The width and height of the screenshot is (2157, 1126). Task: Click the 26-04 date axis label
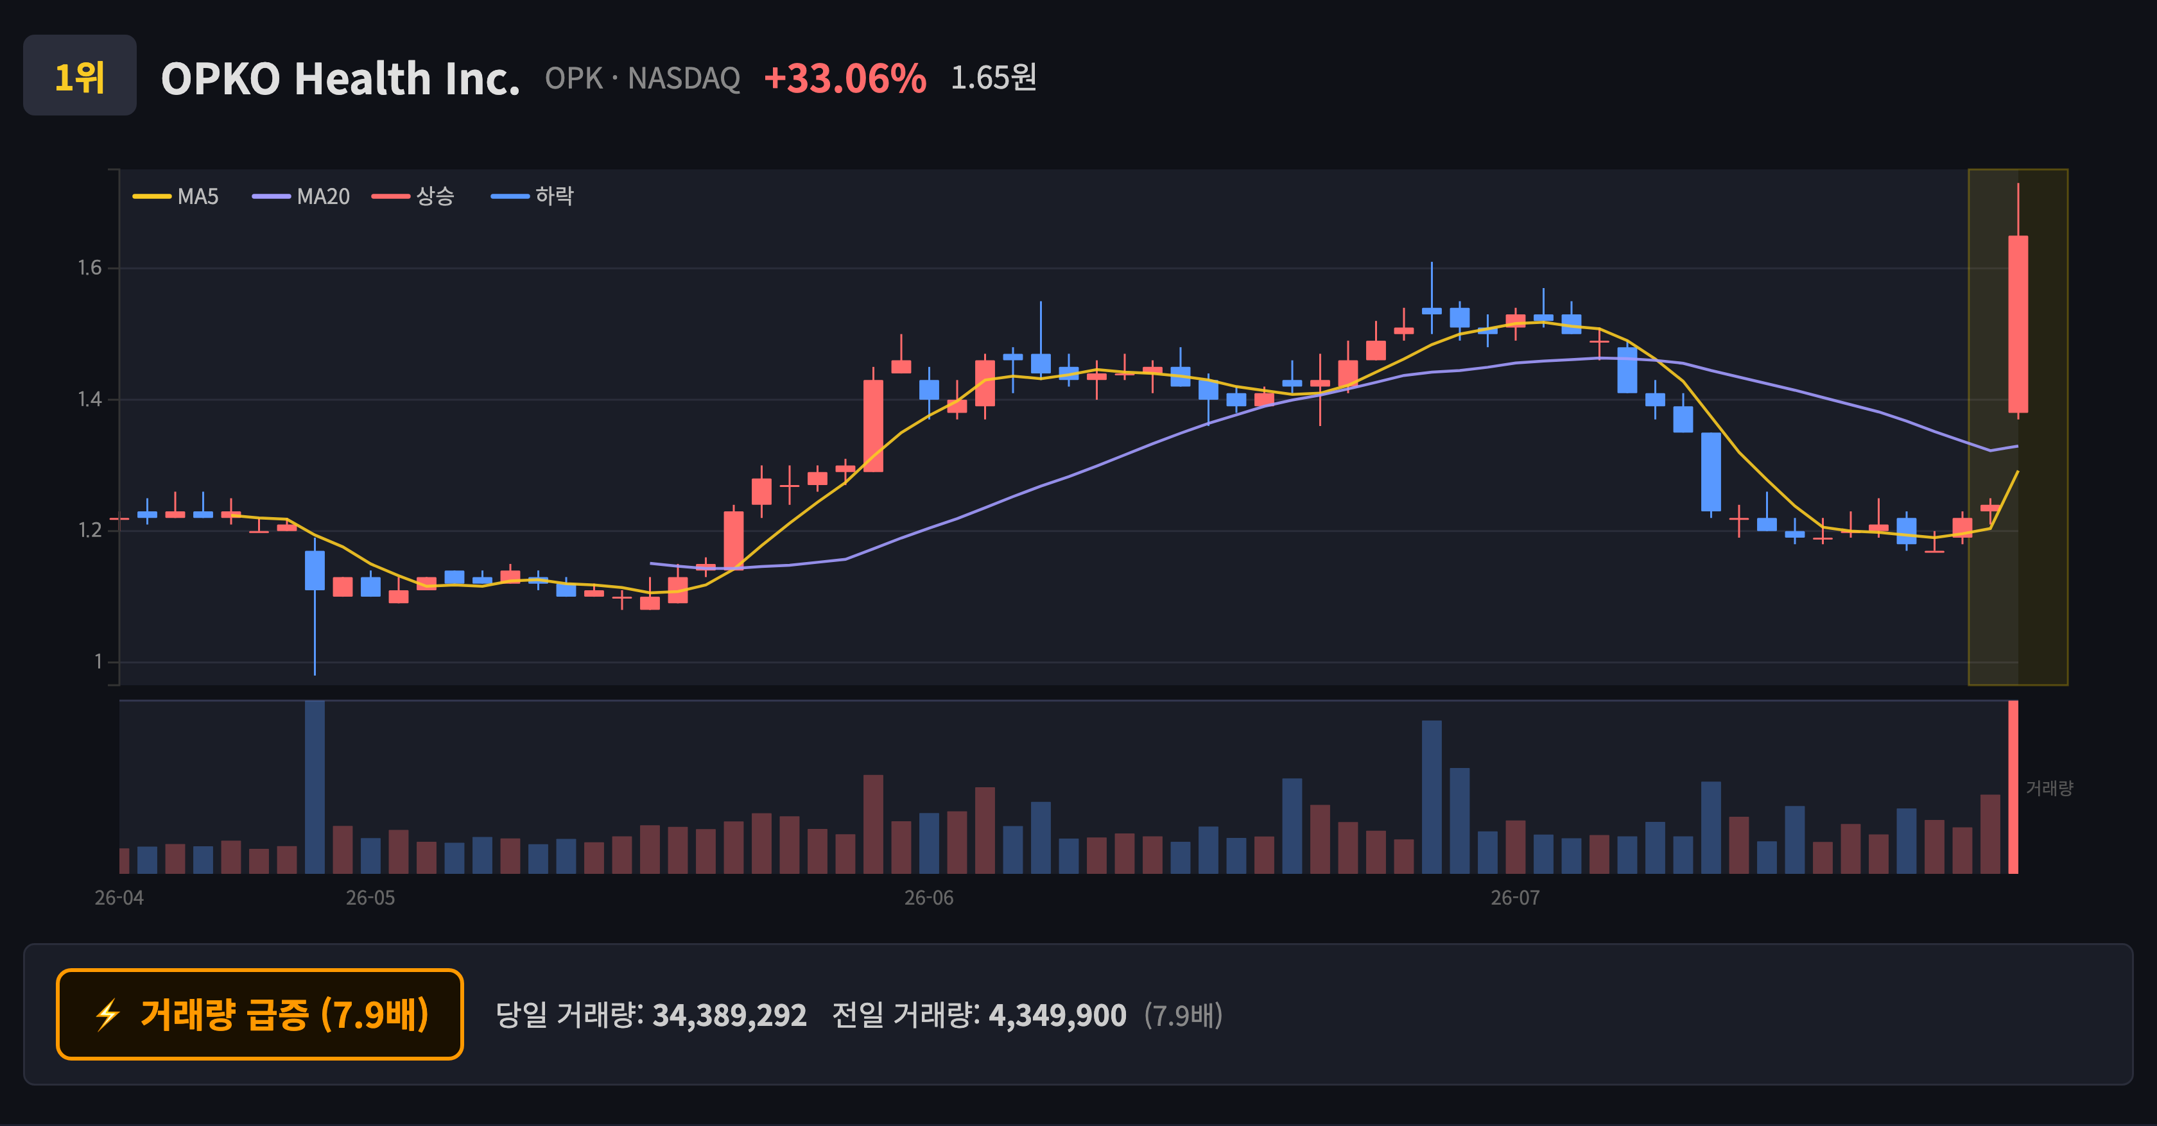[119, 898]
